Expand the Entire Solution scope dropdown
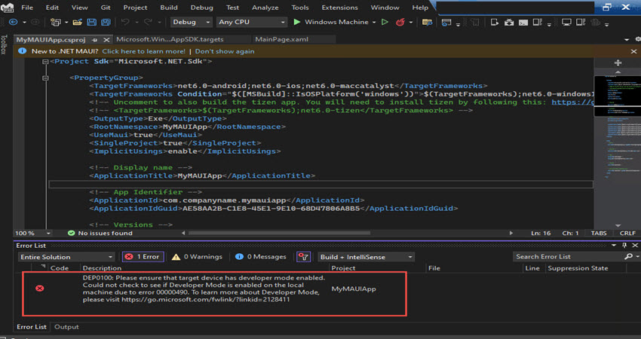The width and height of the screenshot is (641, 339). [66, 256]
